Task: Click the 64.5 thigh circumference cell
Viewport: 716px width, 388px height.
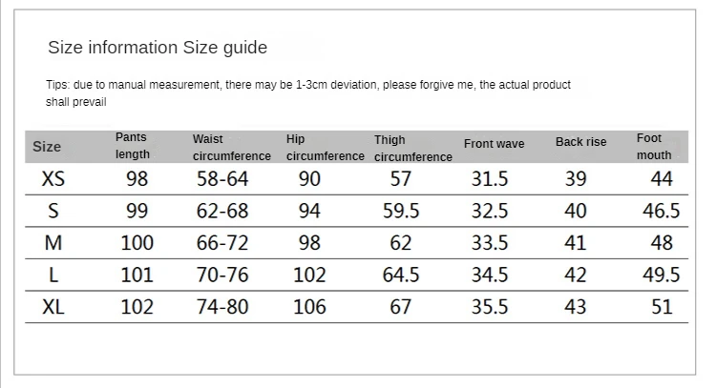Action: [x=401, y=275]
